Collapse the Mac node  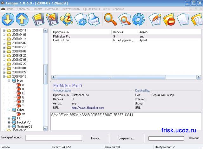point(9,81)
